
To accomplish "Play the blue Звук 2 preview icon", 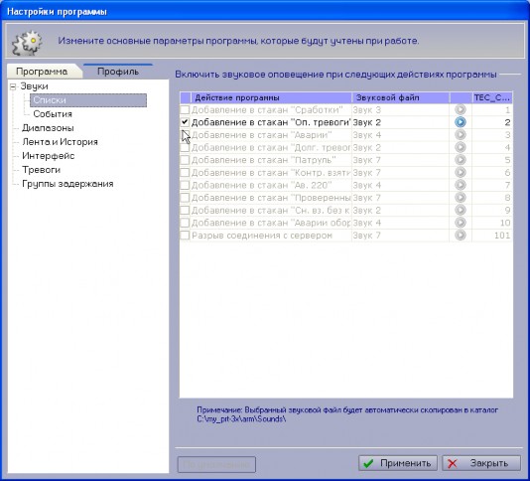I will pos(461,122).
